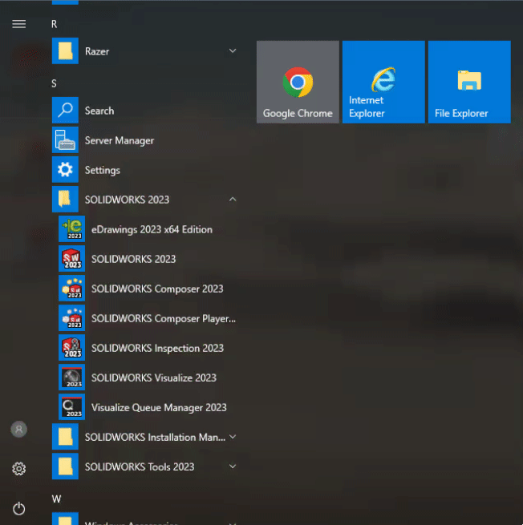Click SOLIDWORKS Installation Manager folder icon

(65, 437)
